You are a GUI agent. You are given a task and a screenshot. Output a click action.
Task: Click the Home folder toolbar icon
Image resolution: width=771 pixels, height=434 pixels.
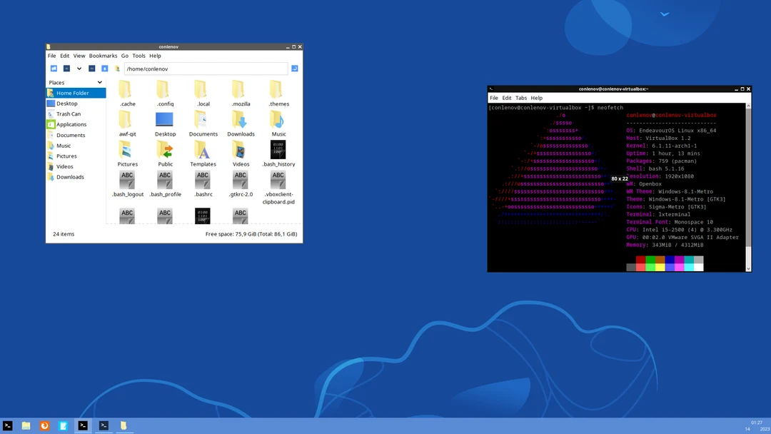104,69
